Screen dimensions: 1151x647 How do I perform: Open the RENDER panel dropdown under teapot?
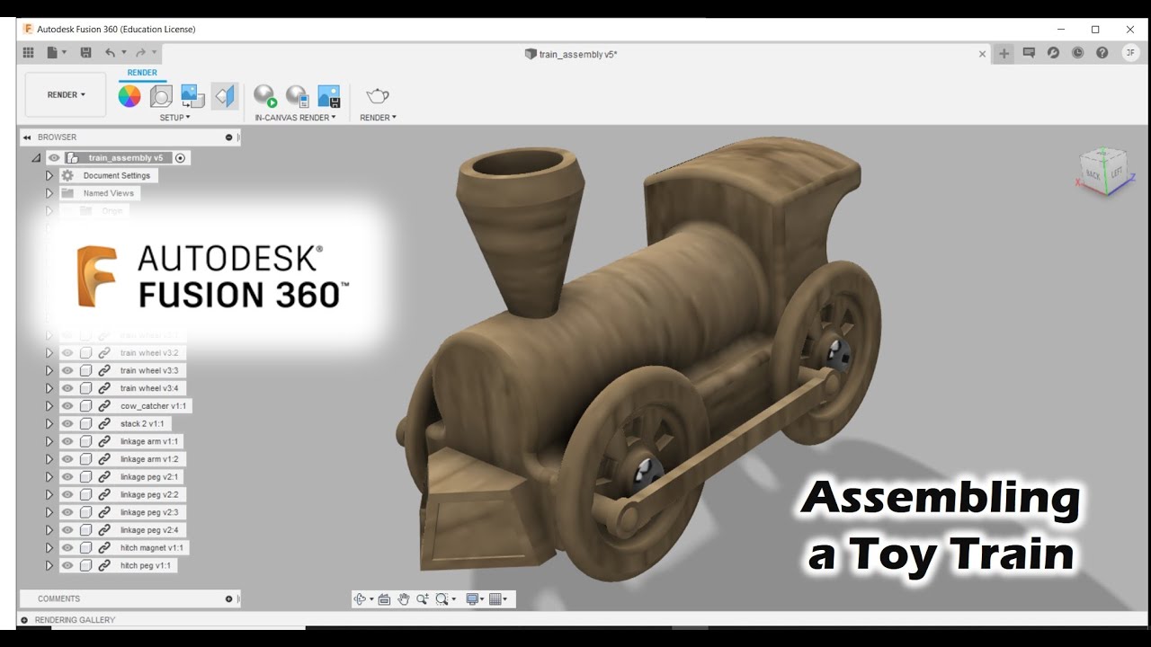coord(378,118)
